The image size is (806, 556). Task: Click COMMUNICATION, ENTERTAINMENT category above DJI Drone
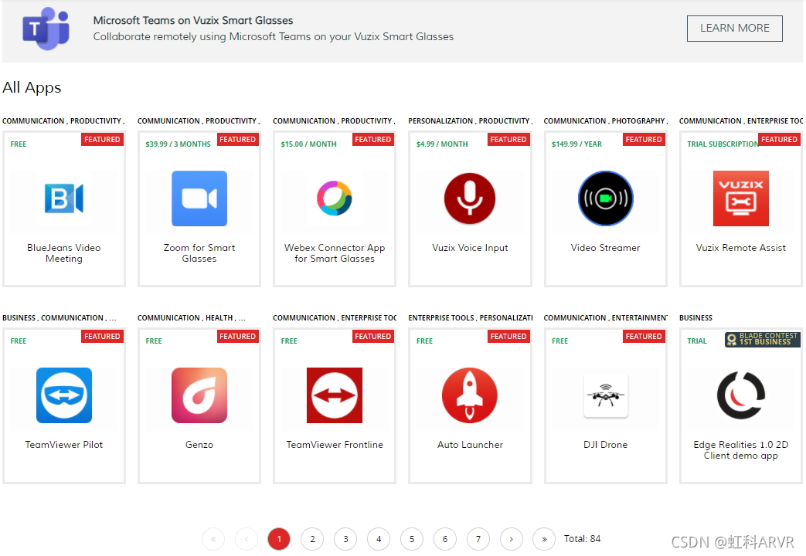(606, 317)
